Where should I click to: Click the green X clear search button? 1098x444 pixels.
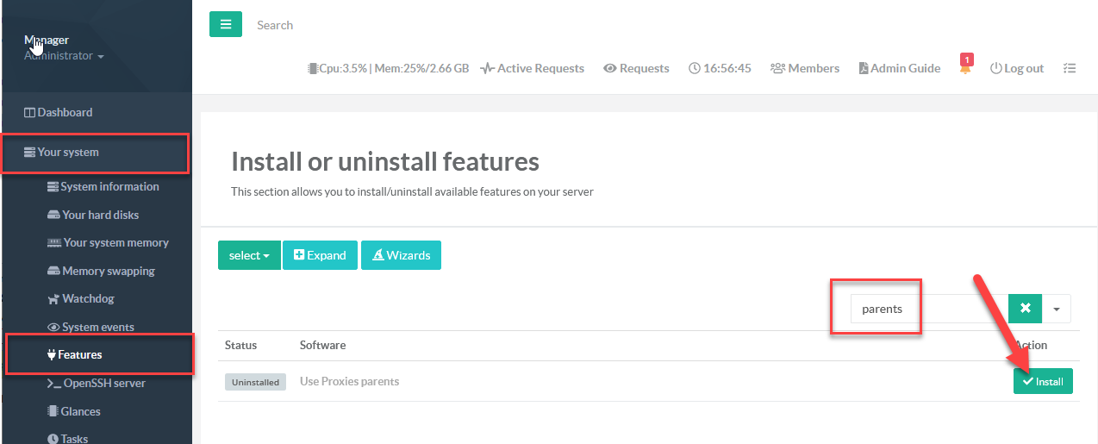(x=1025, y=308)
